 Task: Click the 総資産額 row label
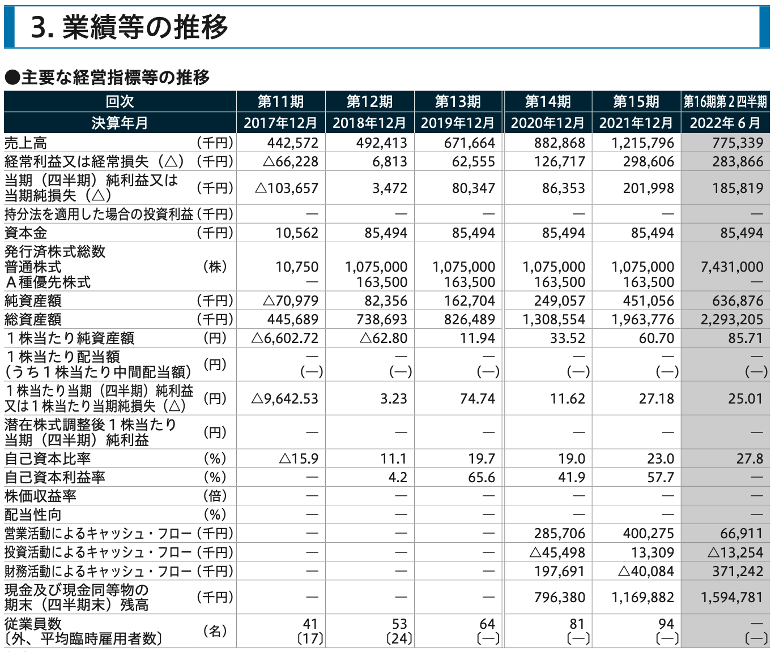pyautogui.click(x=33, y=319)
